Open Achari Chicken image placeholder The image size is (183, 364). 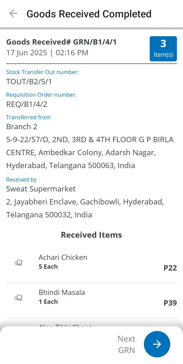[x=18, y=262]
